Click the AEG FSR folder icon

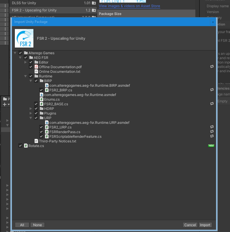(x=31, y=57)
